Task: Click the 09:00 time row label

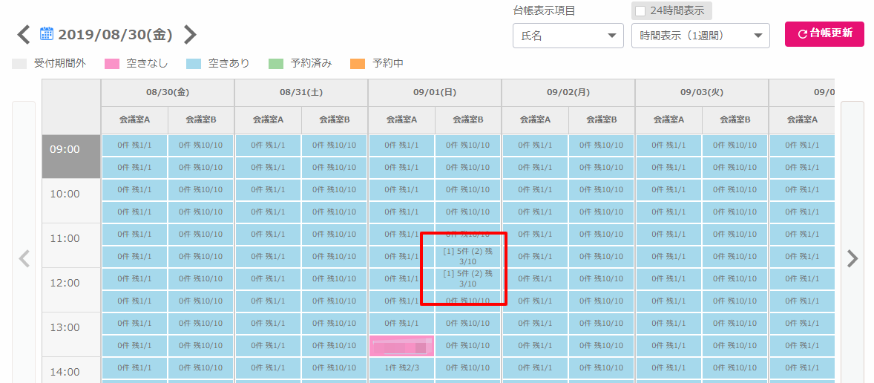Action: tap(65, 149)
